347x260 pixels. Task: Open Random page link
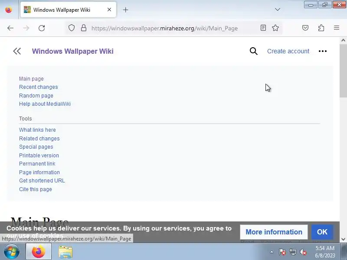coord(36,95)
